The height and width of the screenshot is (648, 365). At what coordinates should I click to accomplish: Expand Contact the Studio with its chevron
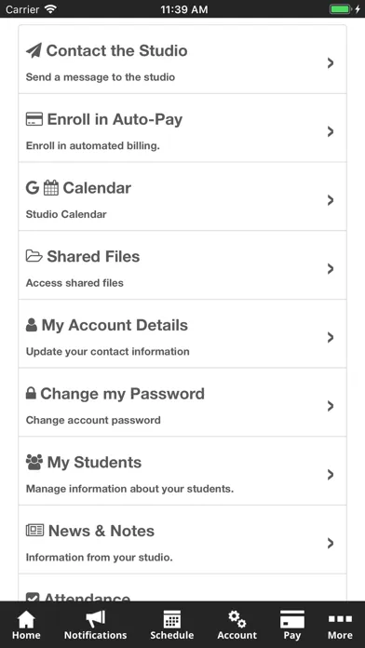[x=331, y=62]
